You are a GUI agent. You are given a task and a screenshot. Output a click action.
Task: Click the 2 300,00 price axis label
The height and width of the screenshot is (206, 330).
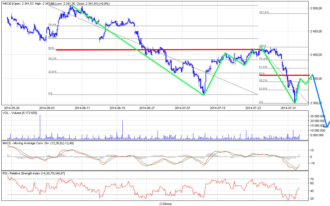point(316,103)
